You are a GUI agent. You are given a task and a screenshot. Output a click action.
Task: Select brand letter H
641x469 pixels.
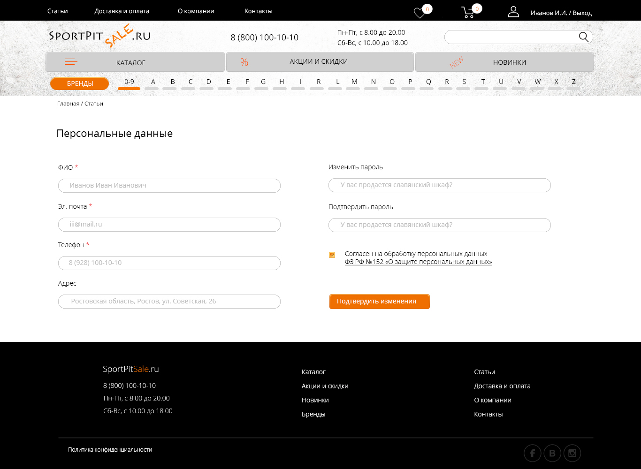282,83
